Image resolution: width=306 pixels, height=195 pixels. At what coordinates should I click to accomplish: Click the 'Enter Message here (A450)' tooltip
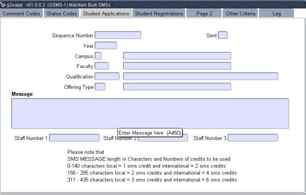pyautogui.click(x=150, y=133)
